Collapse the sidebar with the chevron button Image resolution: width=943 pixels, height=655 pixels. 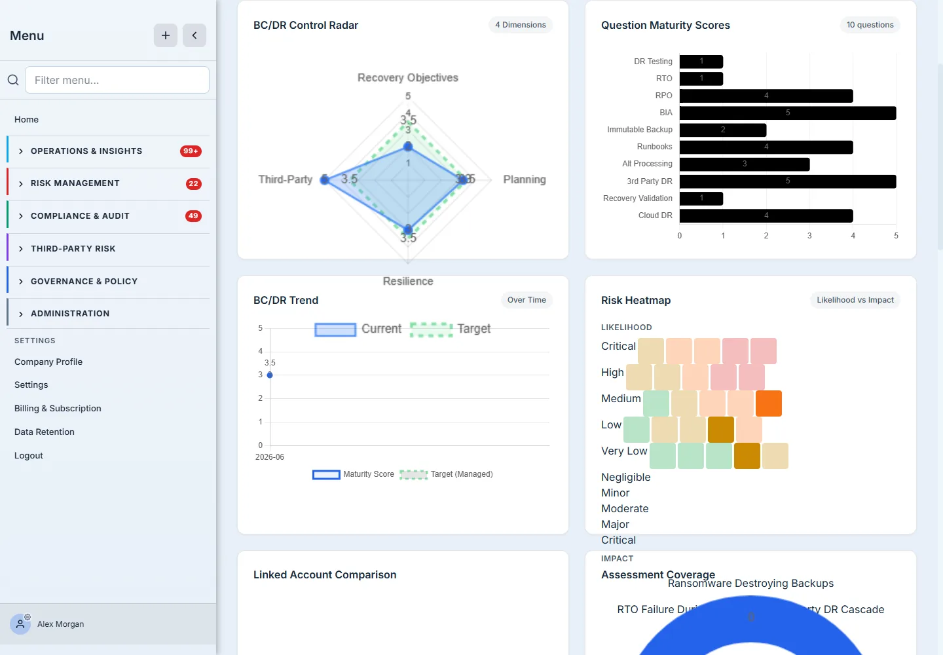tap(194, 35)
